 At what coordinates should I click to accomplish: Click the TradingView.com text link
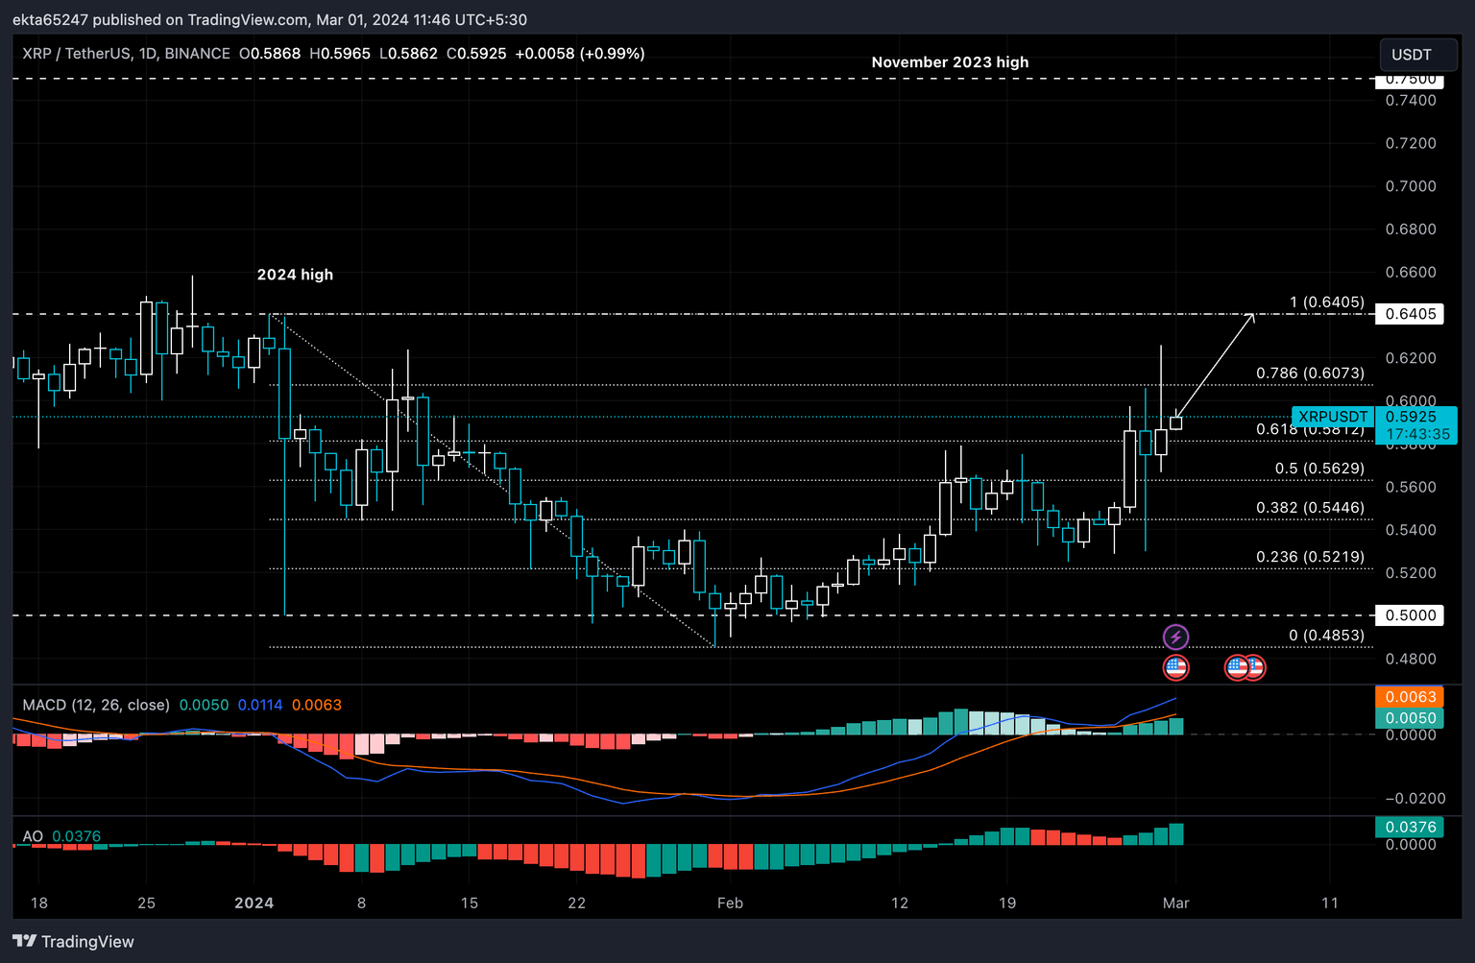246,19
